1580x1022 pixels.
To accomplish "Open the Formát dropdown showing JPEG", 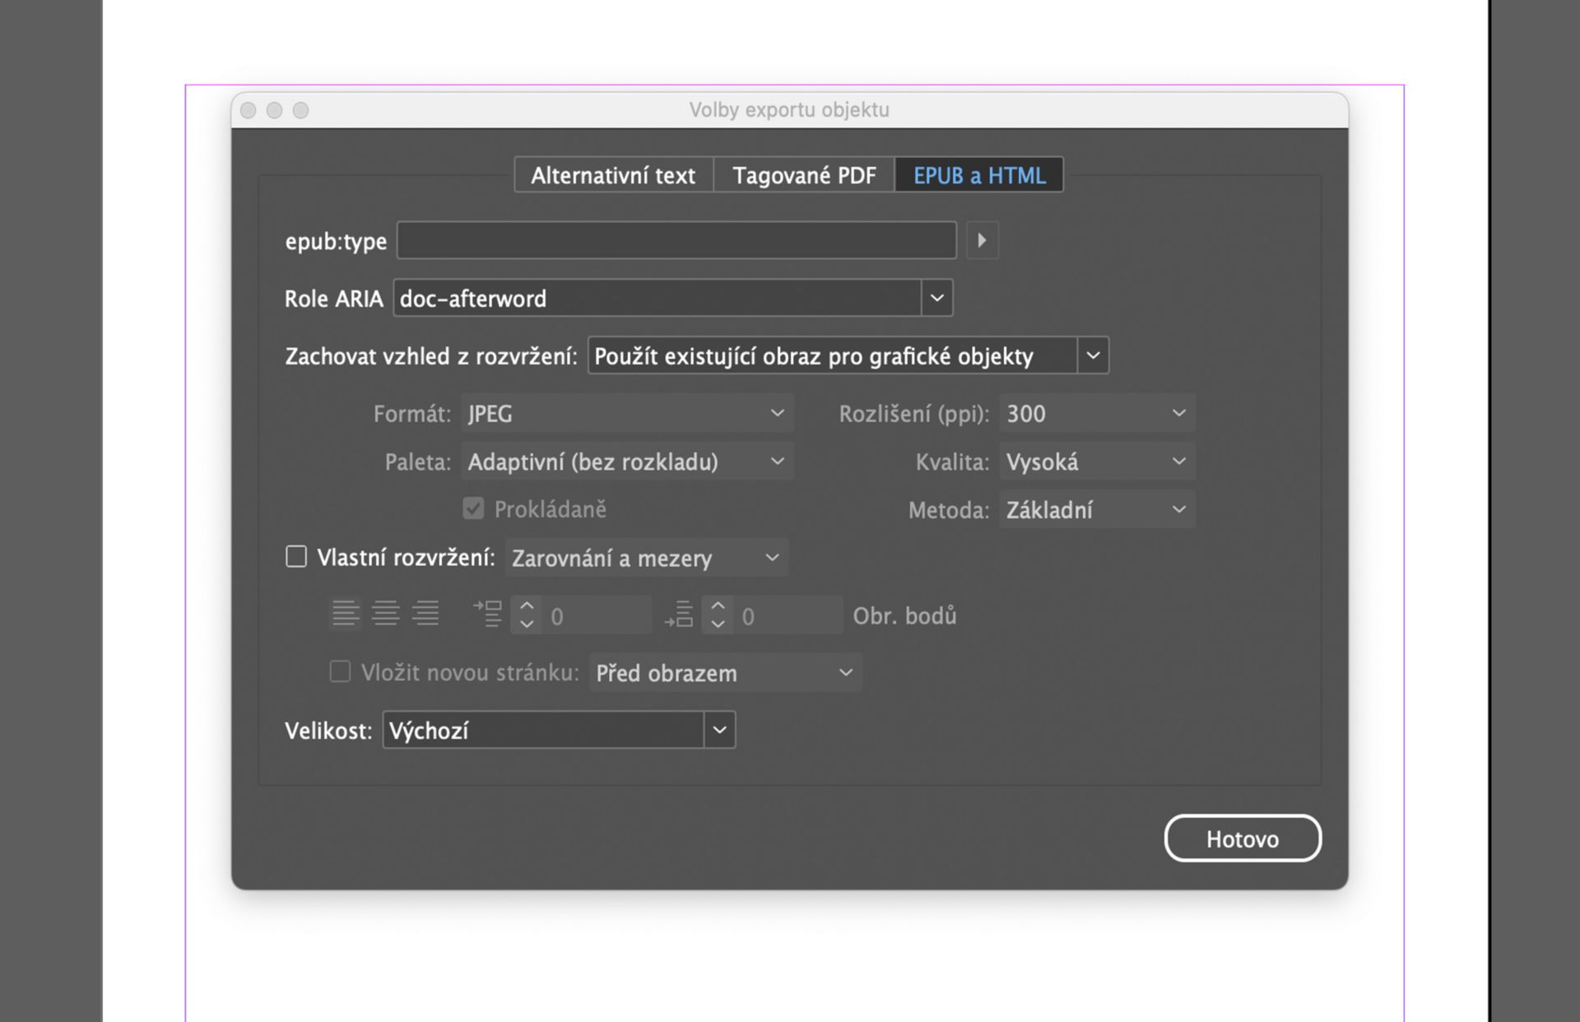I will [x=776, y=413].
